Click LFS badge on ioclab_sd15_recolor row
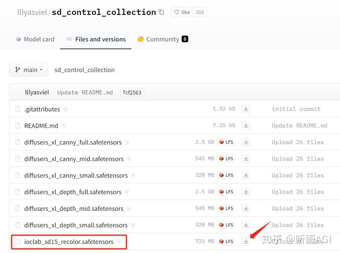Image resolution: width=340 pixels, height=253 pixels. [x=226, y=241]
